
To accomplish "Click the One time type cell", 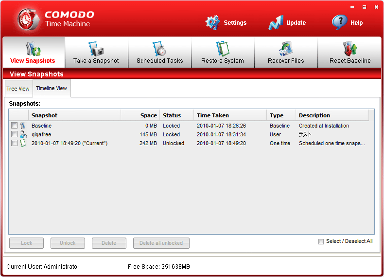I will (280, 143).
